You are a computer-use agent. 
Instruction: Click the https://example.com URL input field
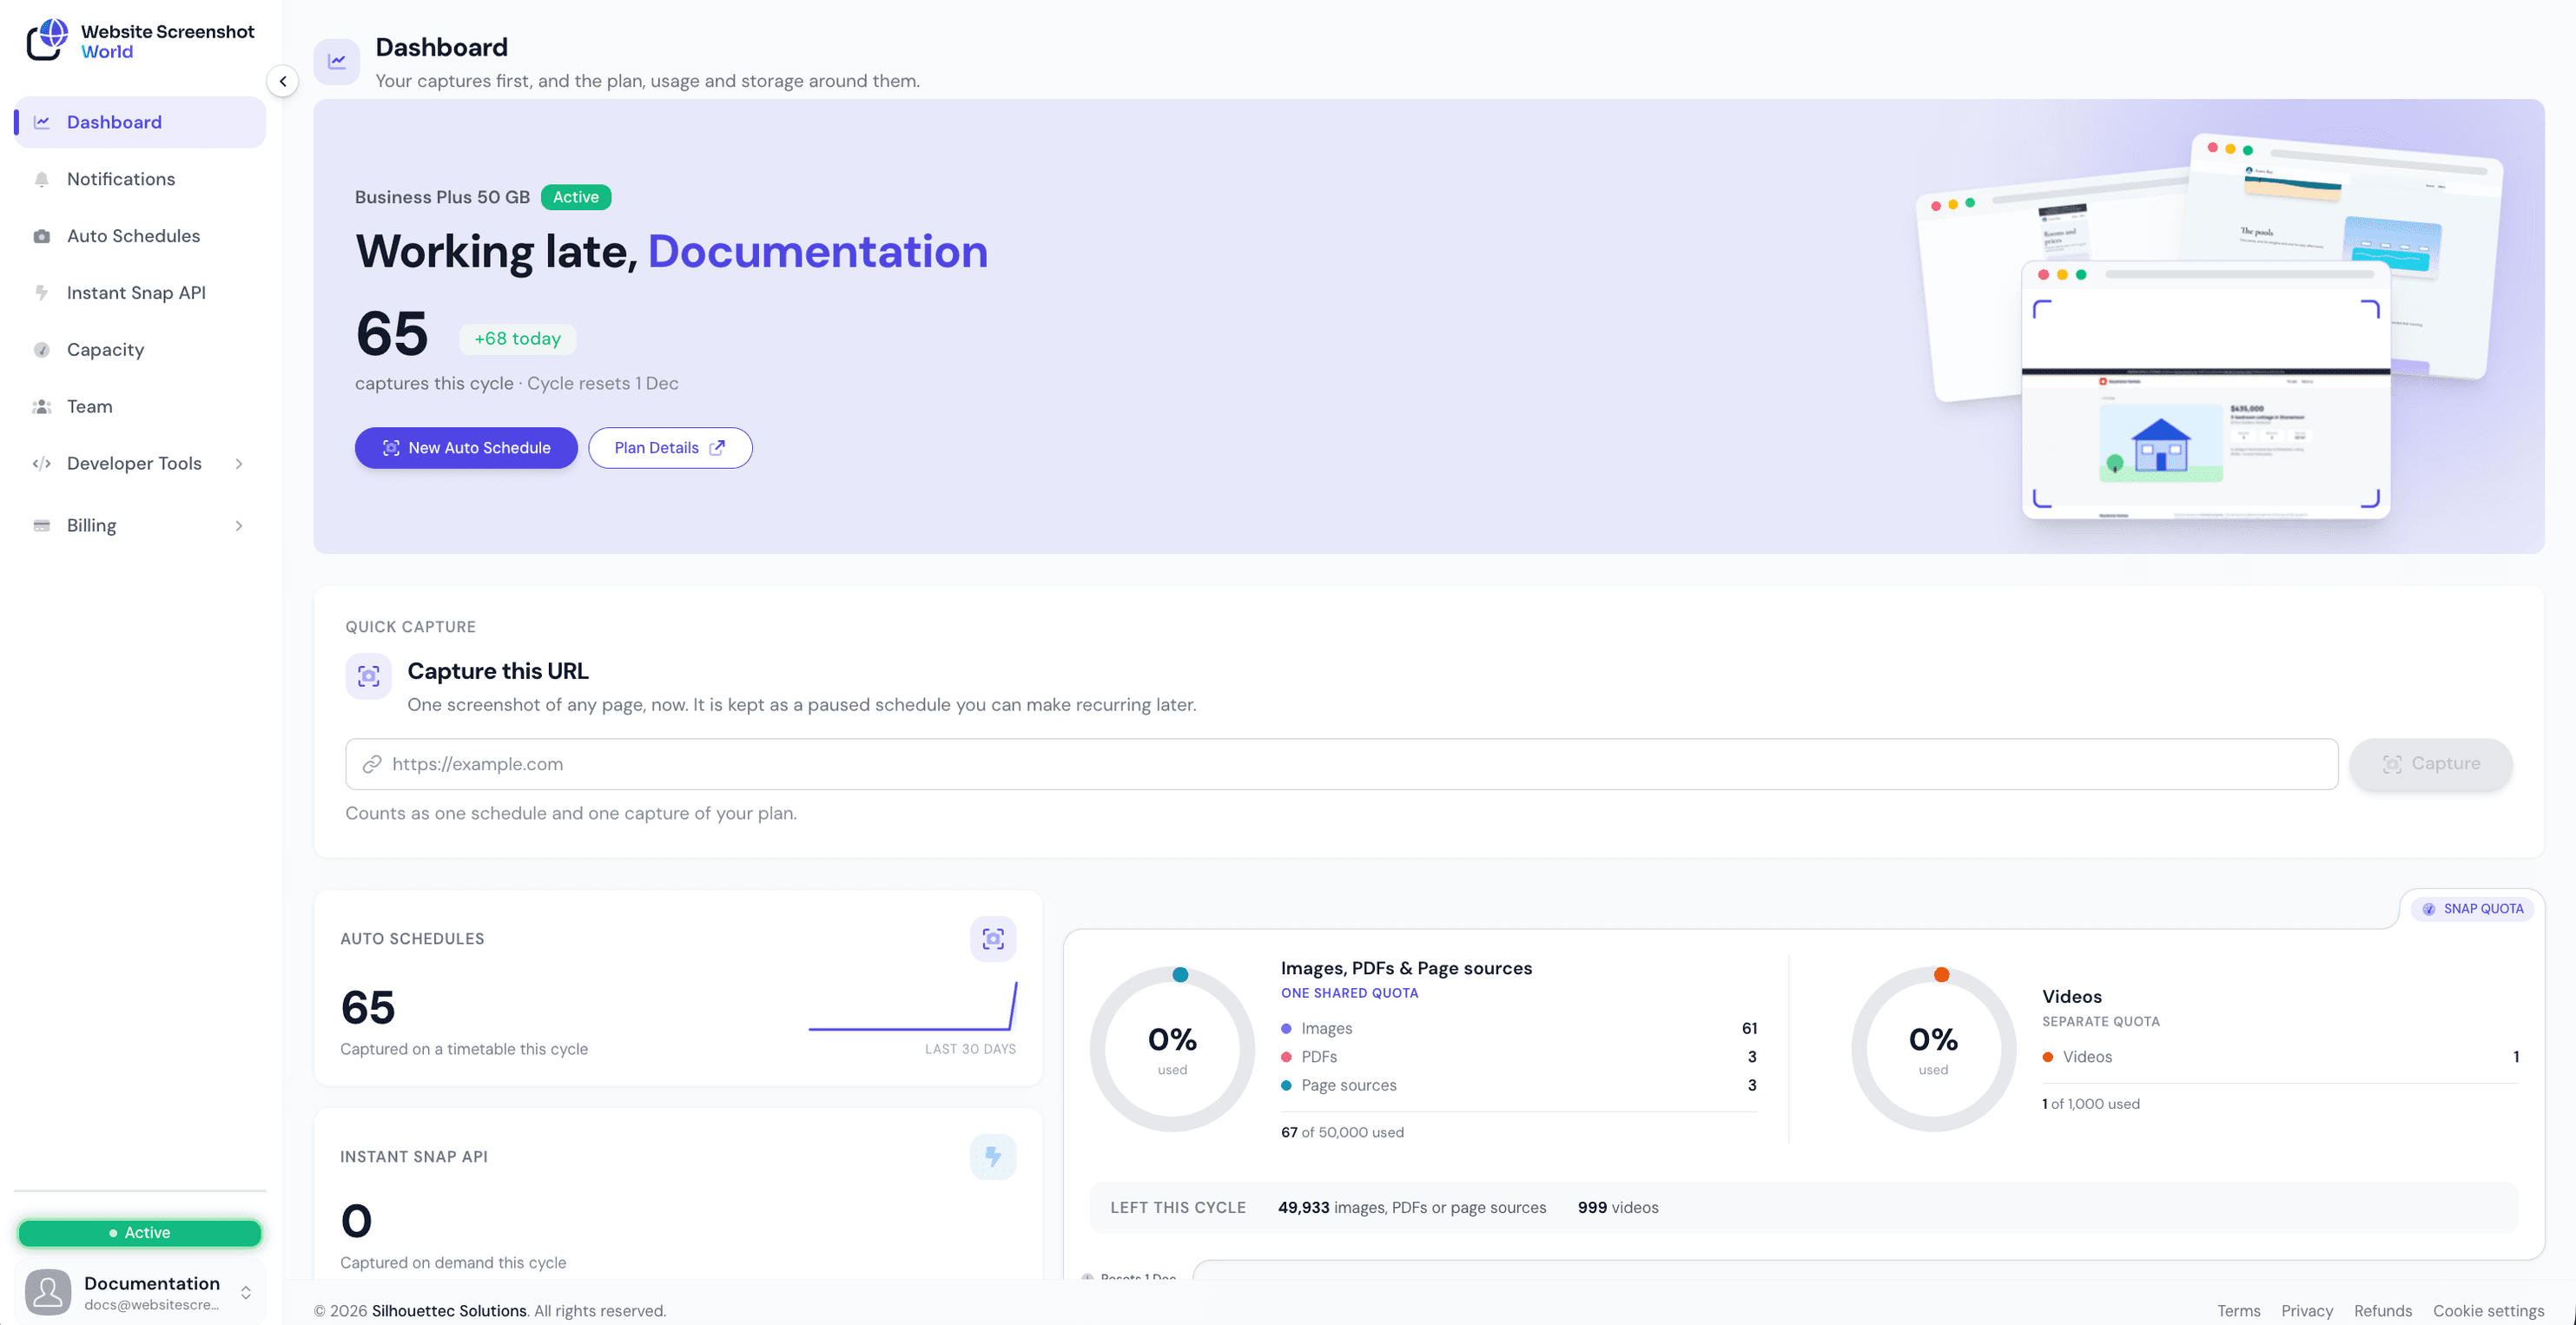tap(1341, 764)
